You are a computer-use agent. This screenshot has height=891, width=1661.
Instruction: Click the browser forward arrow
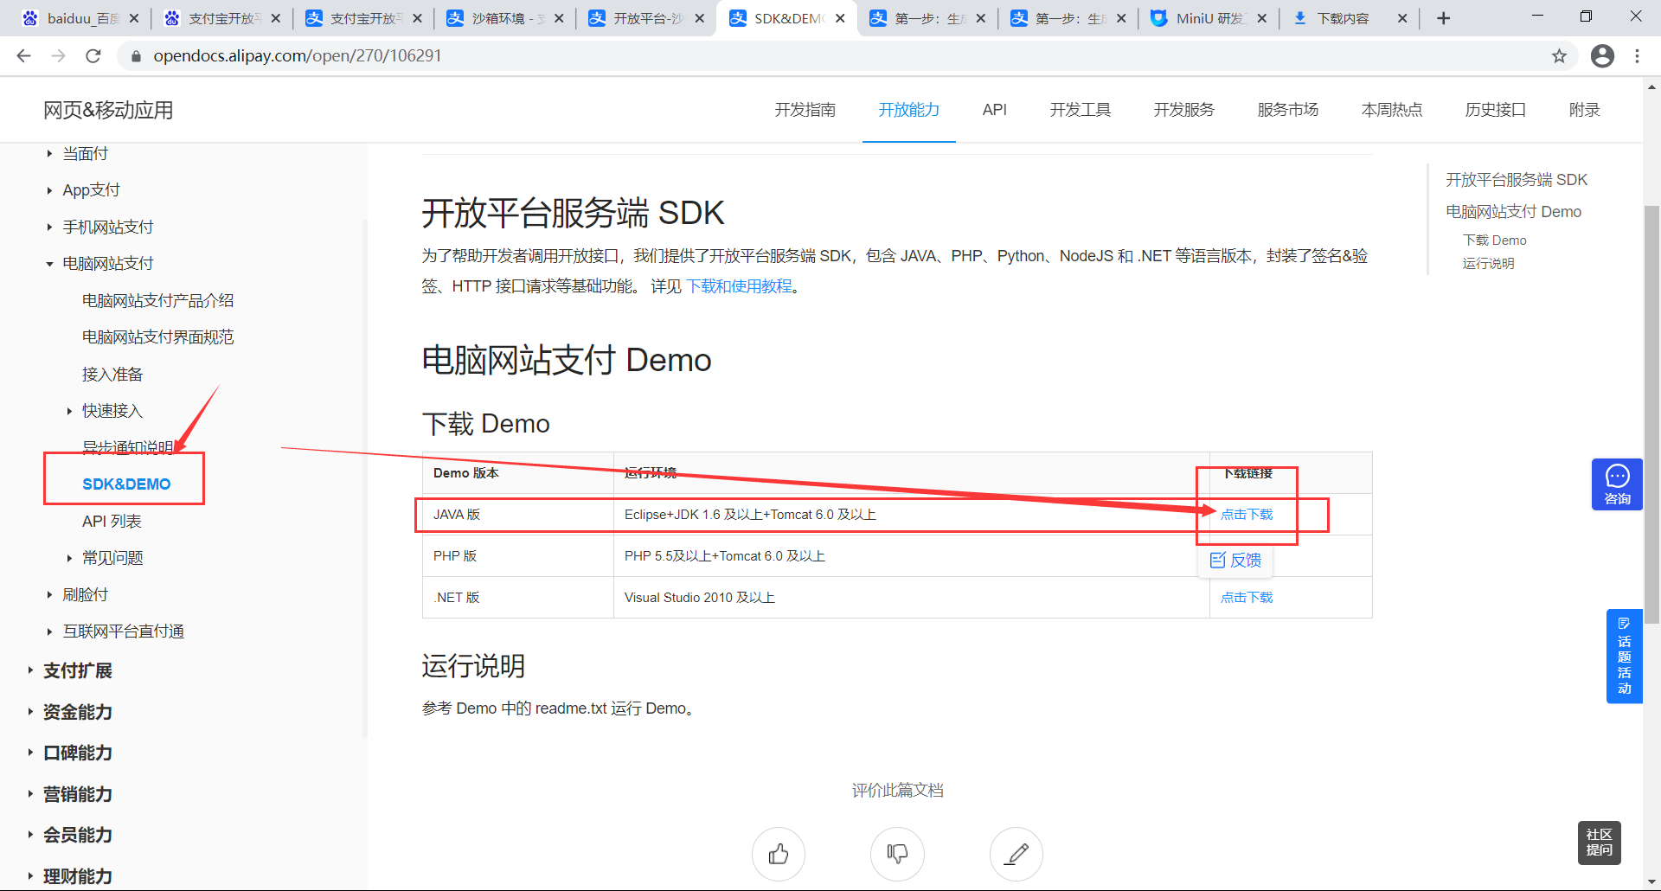tap(58, 56)
